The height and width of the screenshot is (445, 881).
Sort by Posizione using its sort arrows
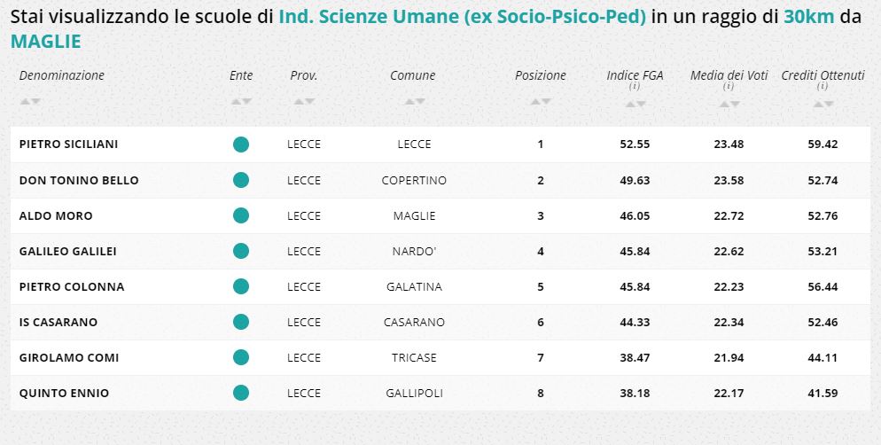540,102
